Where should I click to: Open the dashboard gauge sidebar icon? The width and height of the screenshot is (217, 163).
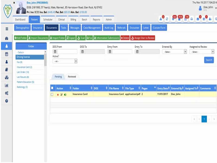[x=7, y=38]
